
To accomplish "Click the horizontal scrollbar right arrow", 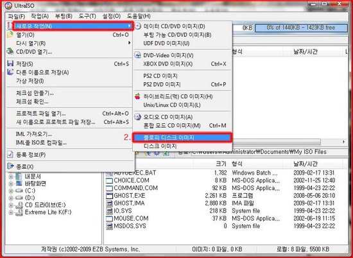I will click(x=343, y=142).
